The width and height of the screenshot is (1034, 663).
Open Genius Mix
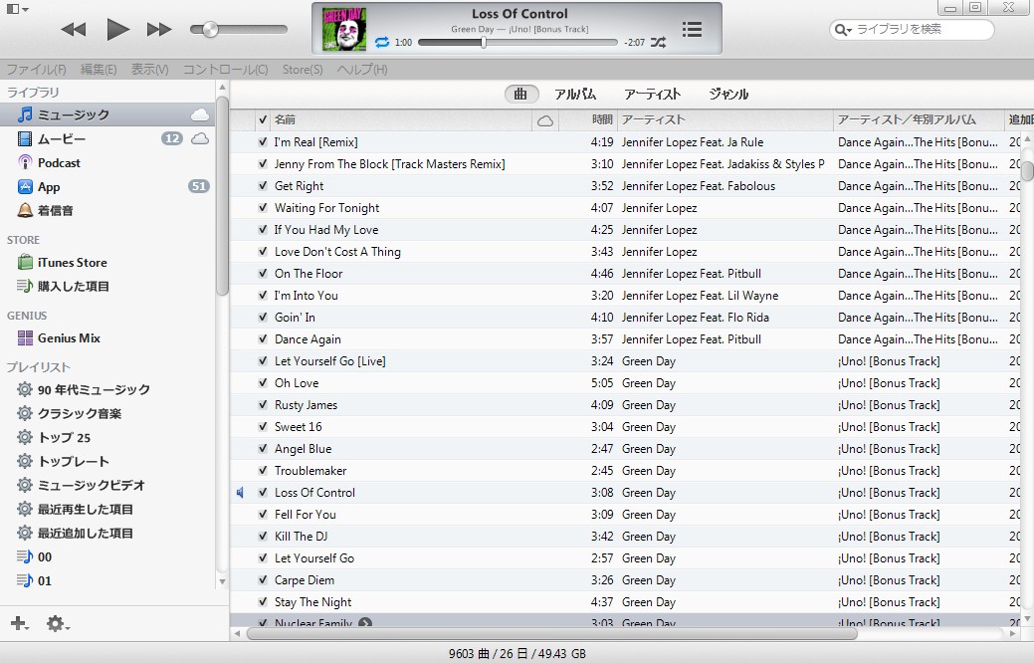pos(107,337)
